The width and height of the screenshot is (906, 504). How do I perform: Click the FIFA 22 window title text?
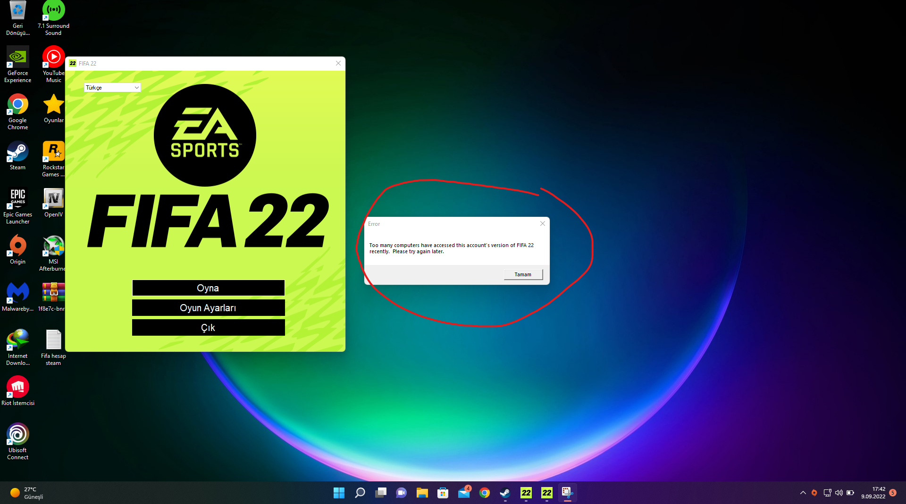87,63
